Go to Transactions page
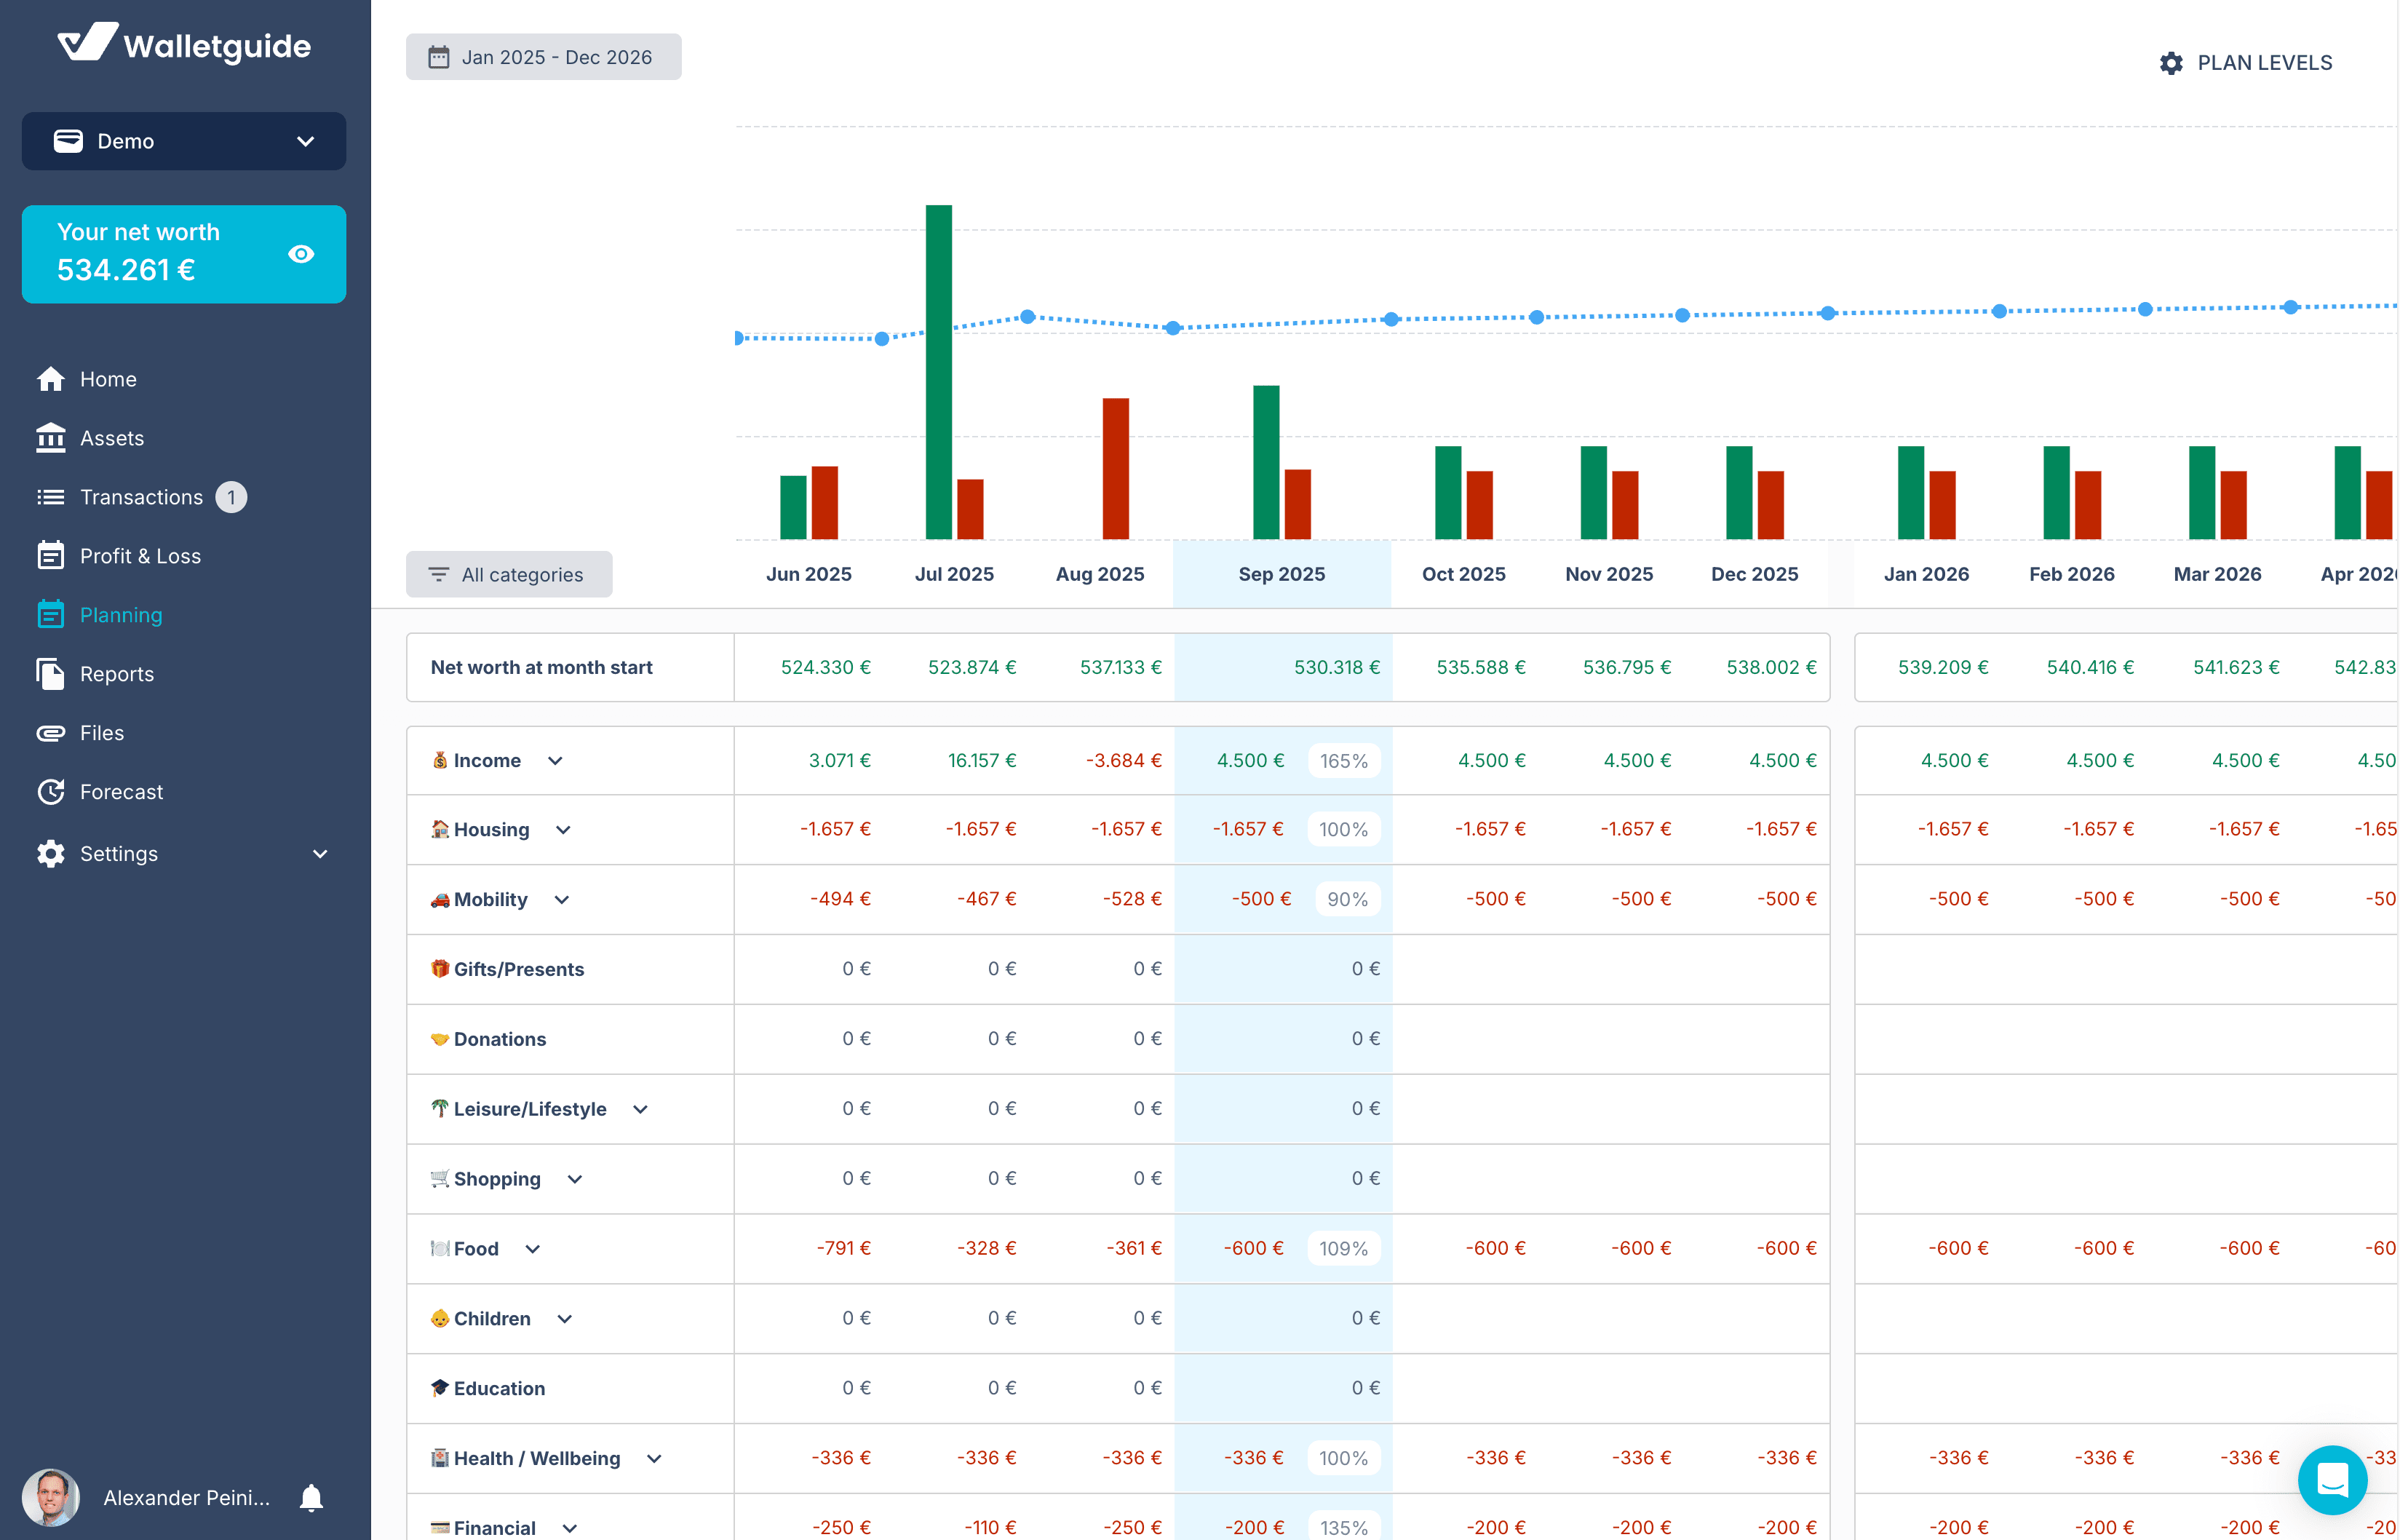 point(141,497)
